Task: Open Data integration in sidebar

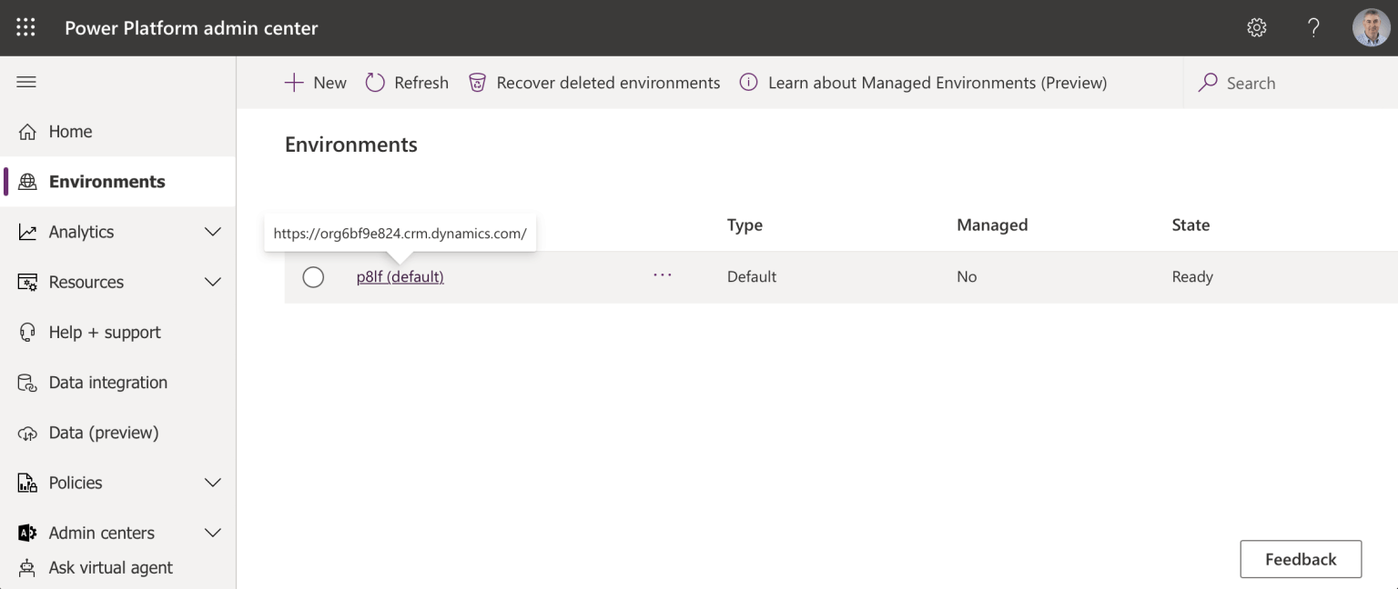Action: [x=107, y=383]
